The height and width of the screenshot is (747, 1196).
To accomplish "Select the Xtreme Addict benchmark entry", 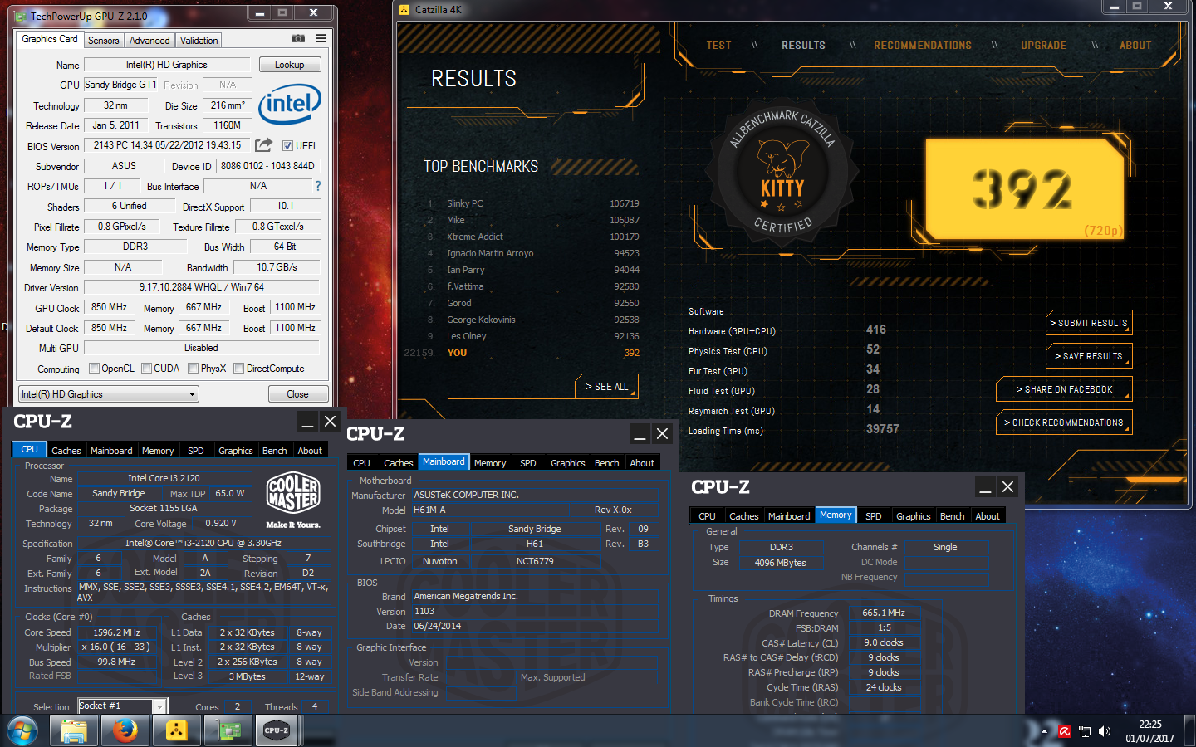I will pos(532,237).
